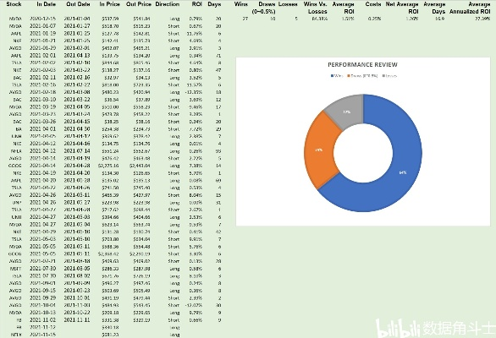Click the 2020-12-15 In Date cell

pyautogui.click(x=42, y=19)
